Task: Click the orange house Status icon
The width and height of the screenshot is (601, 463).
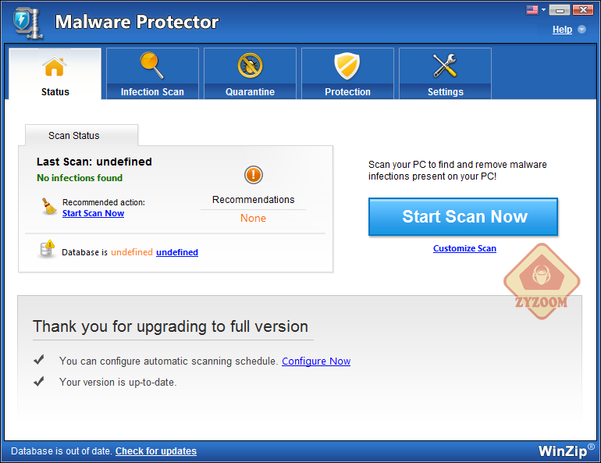Action: click(55, 66)
